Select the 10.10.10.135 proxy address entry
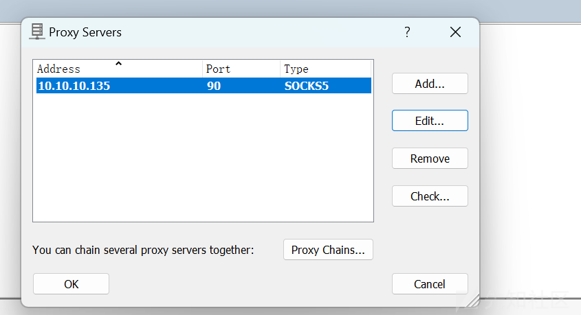Screen dimensions: 581x315 [74, 86]
